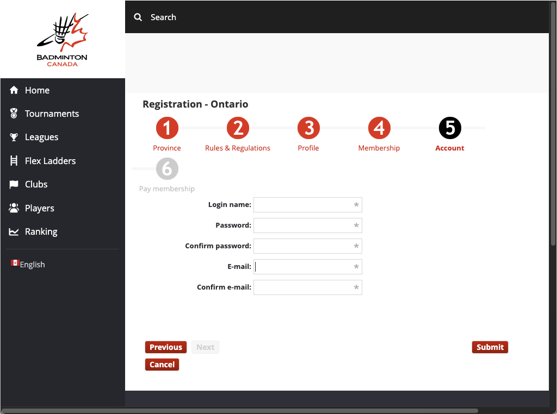Image resolution: width=557 pixels, height=414 pixels.
Task: Go to step 3 circle icon
Action: (x=308, y=128)
